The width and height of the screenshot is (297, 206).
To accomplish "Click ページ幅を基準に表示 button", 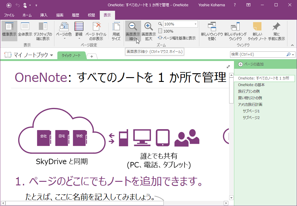I will tap(177, 38).
